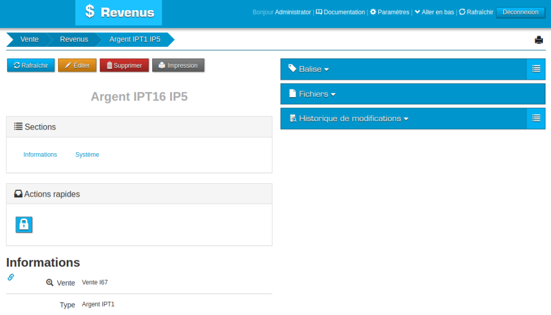Expand the Historique de modifications dropdown
551x315 pixels.
coord(353,118)
